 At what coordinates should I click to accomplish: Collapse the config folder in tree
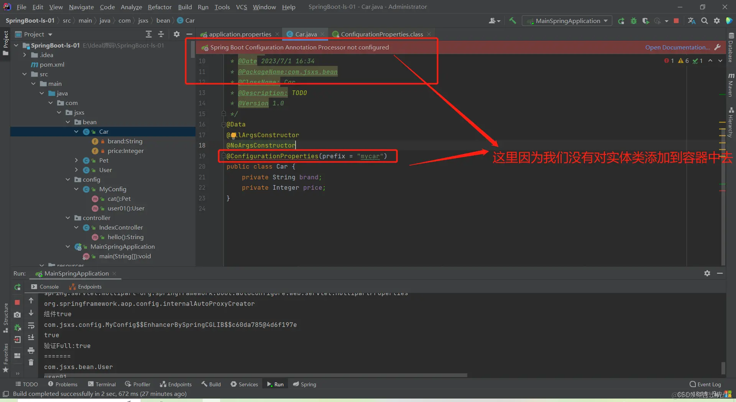(68, 179)
